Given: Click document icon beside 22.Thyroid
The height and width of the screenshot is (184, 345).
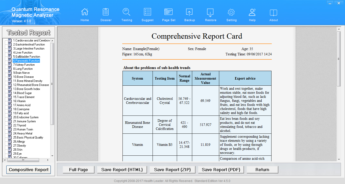Looking at the screenshot, I should tap(10, 125).
